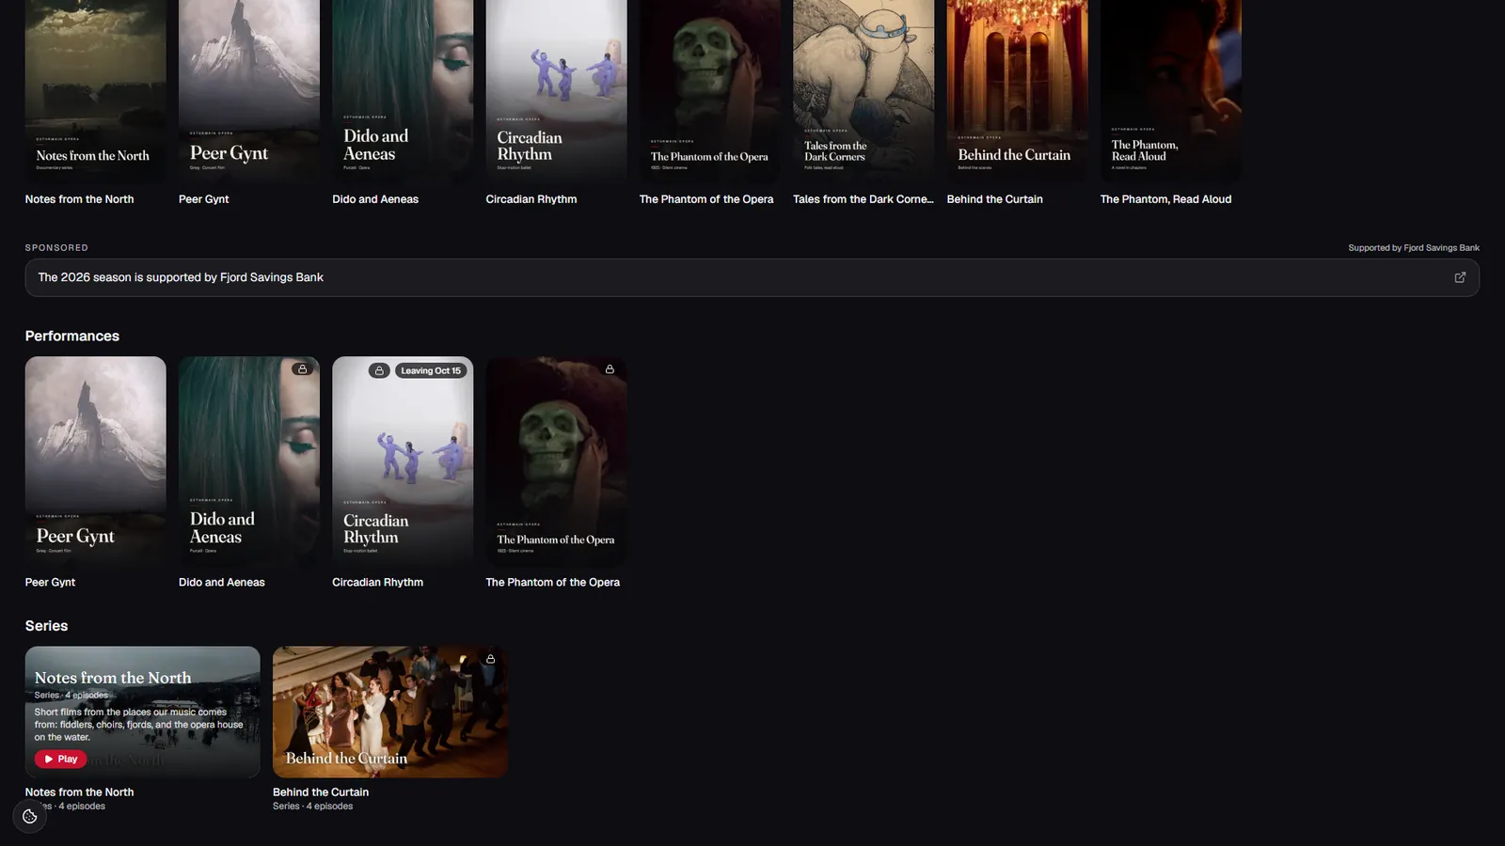The image size is (1505, 846).
Task: Click the 'The Phantom, Read Aloud' title below its poster
Action: point(1165,199)
